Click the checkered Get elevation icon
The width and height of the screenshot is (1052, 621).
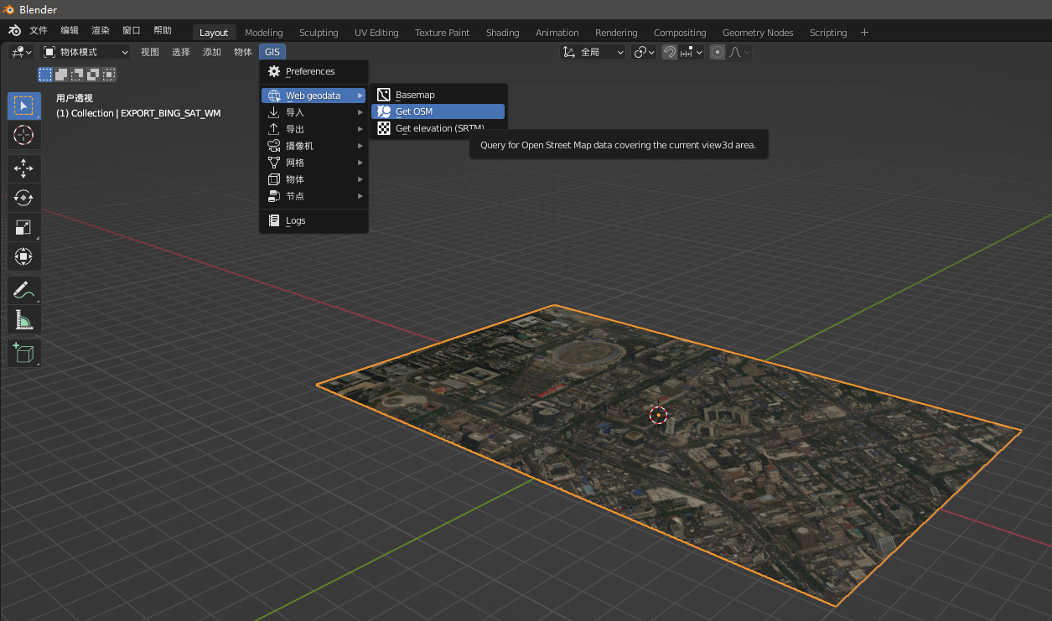click(384, 128)
